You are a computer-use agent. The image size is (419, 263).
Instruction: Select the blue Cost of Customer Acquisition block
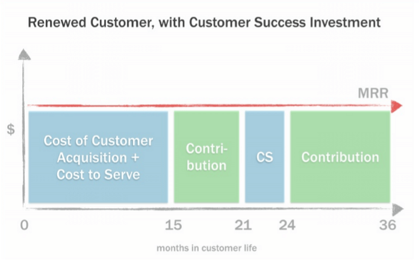(98, 157)
